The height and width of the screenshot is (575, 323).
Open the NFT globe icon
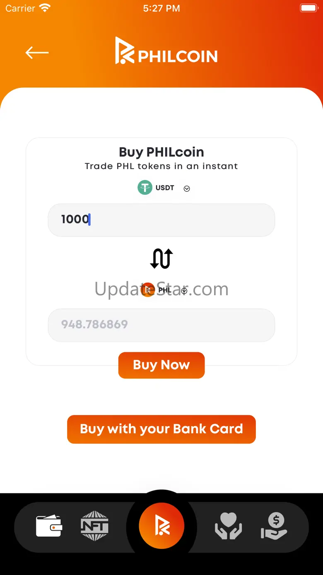tap(94, 526)
